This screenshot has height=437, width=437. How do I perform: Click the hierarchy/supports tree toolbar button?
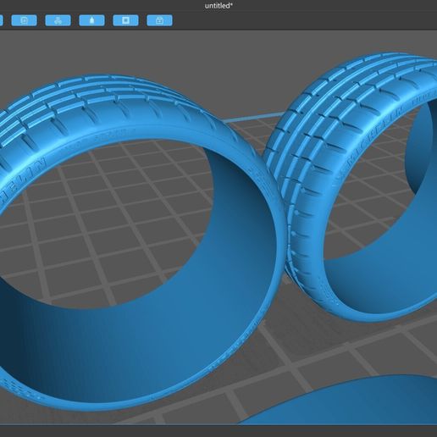(x=58, y=20)
